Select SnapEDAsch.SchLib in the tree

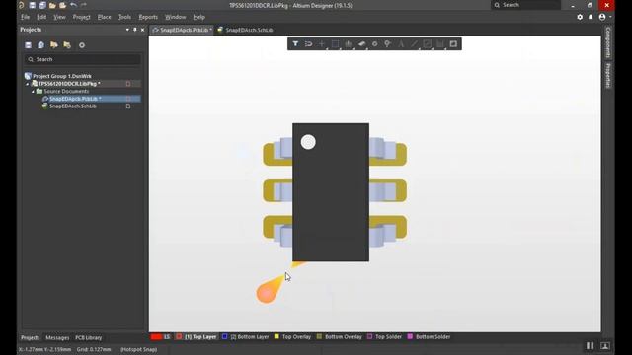(x=72, y=106)
